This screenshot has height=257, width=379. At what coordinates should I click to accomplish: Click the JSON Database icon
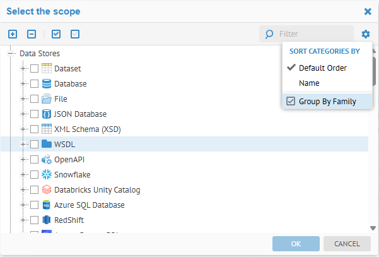pos(47,114)
